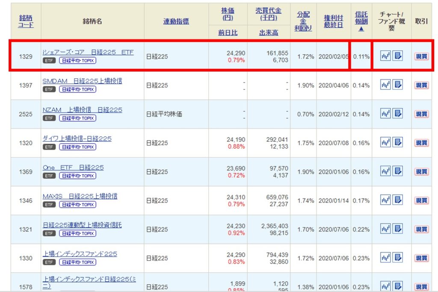Open fund summary icon for 1397 row
The width and height of the screenshot is (438, 292).
(x=397, y=84)
